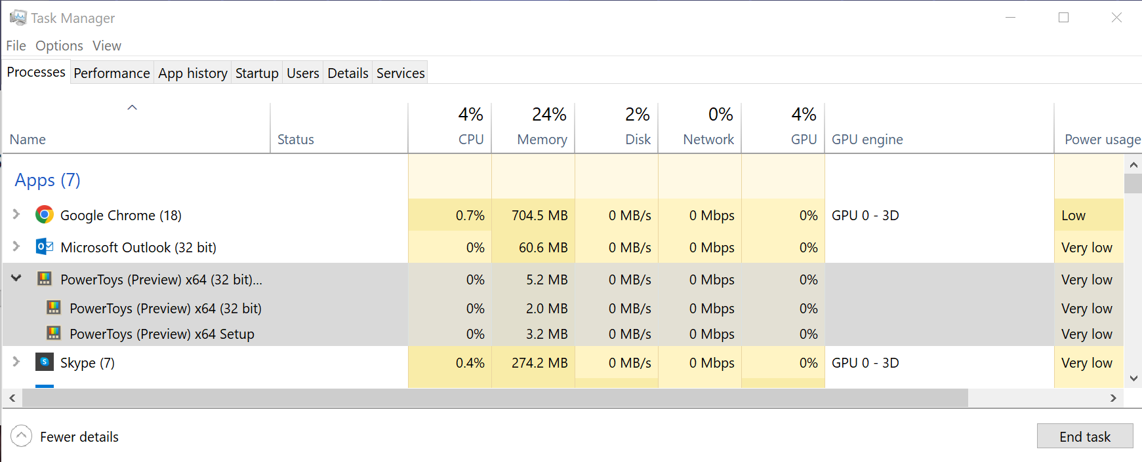Click the Fewer details label

pyautogui.click(x=79, y=436)
